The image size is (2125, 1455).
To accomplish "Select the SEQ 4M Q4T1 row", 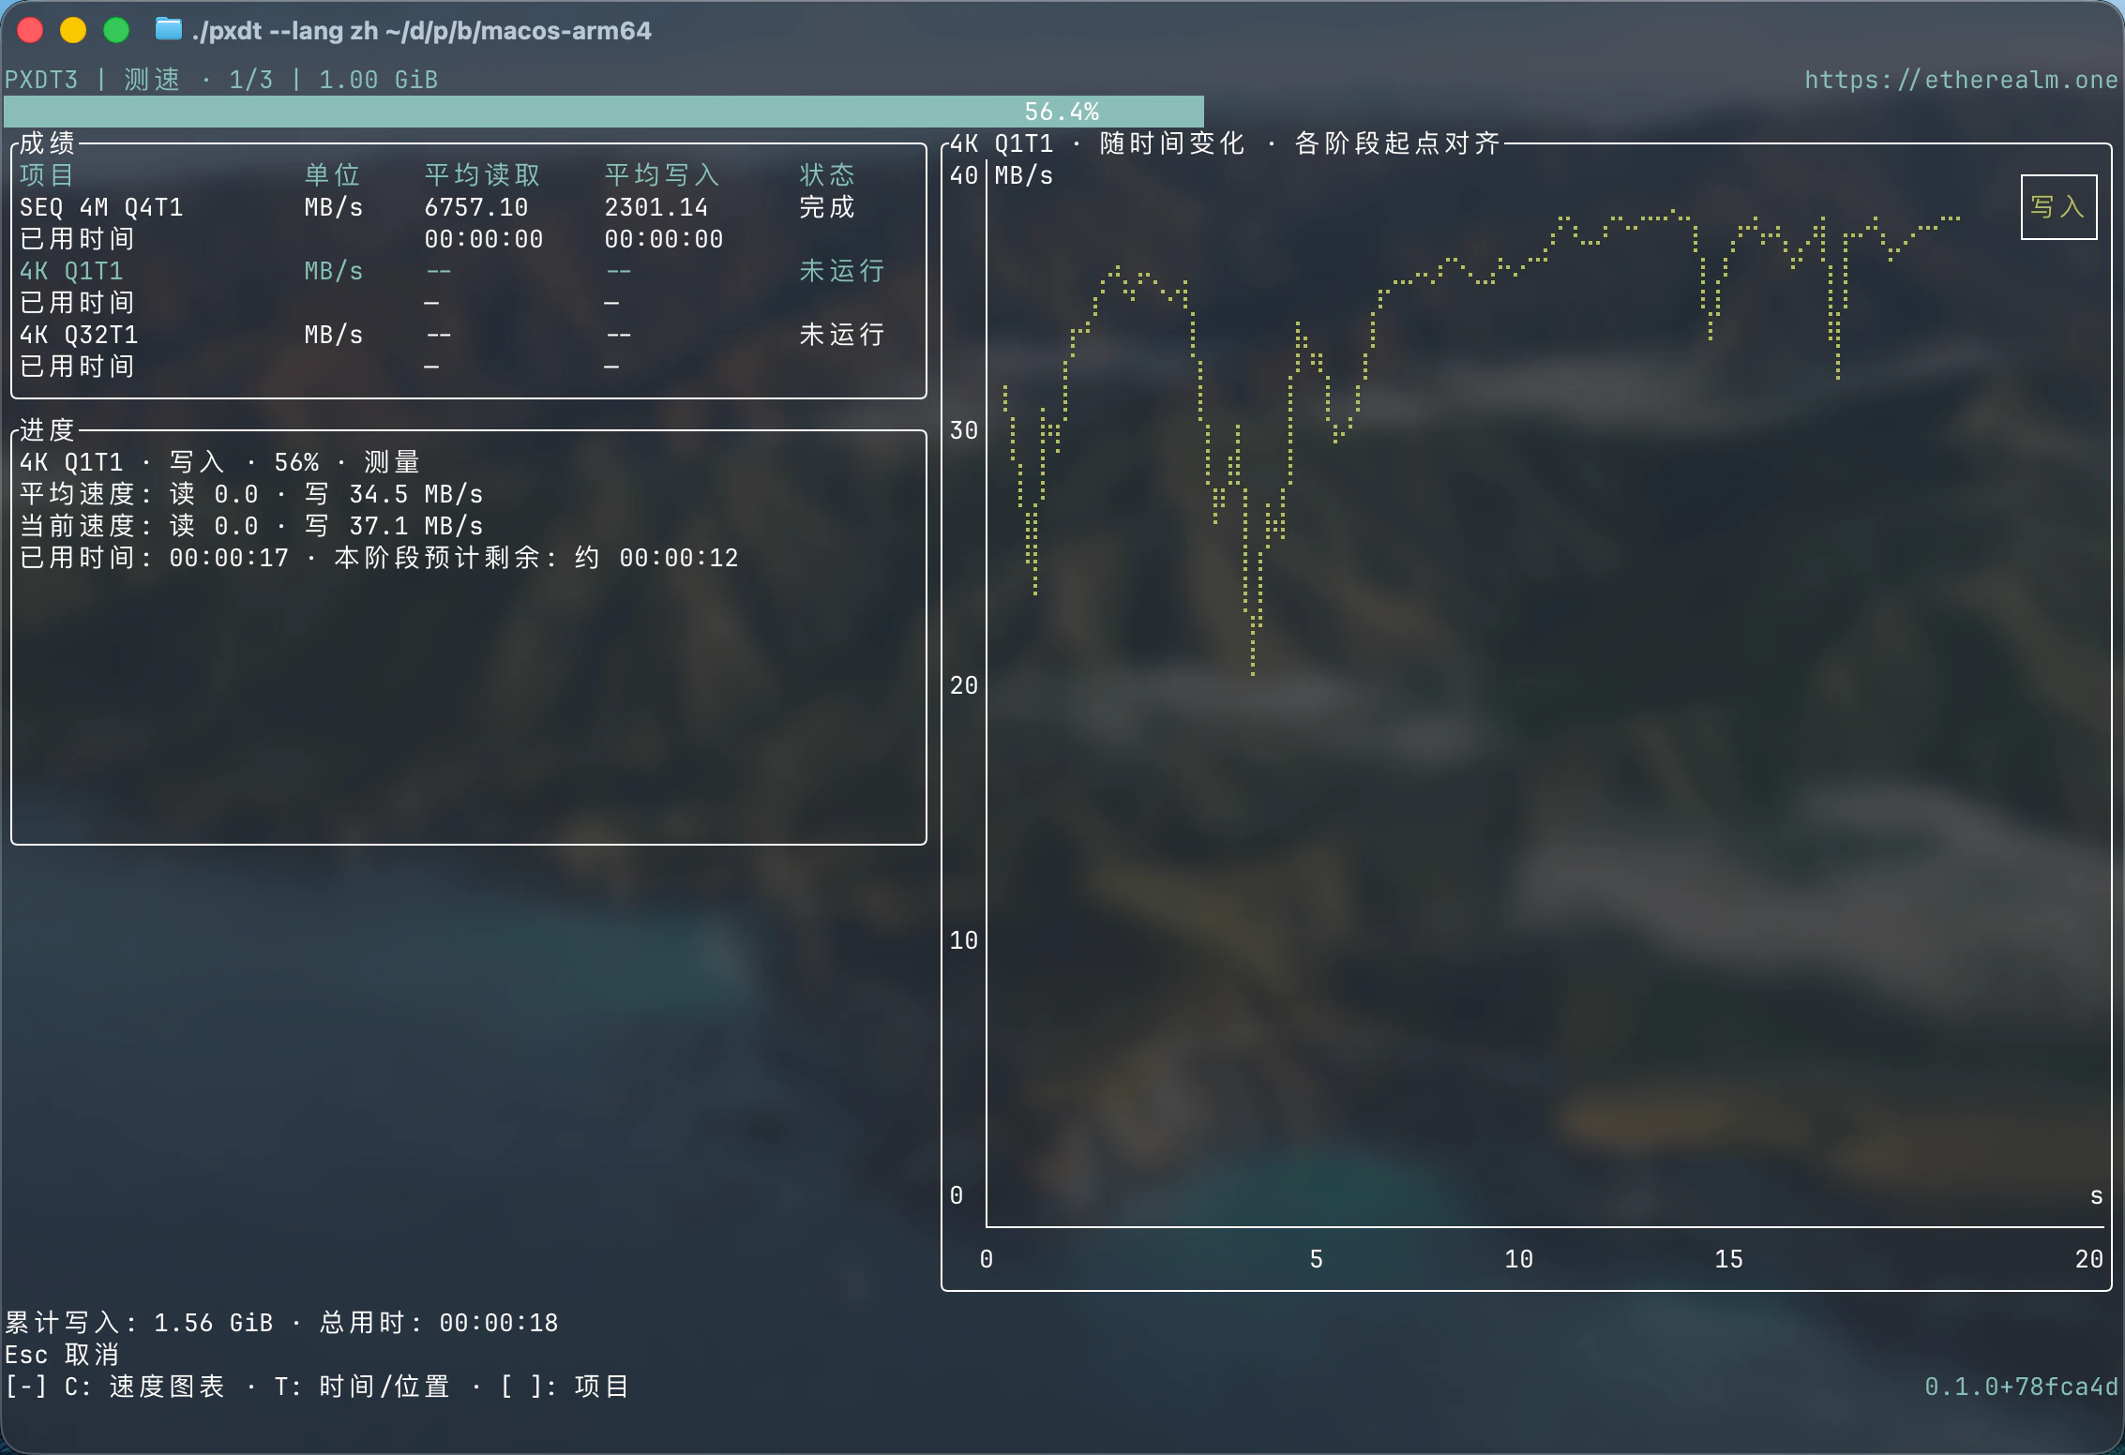I will coord(469,207).
